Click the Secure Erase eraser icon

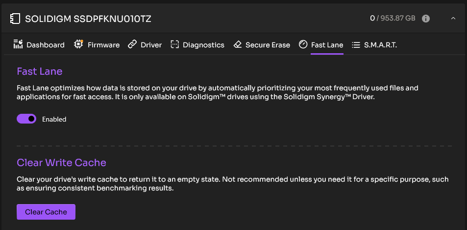tap(237, 44)
